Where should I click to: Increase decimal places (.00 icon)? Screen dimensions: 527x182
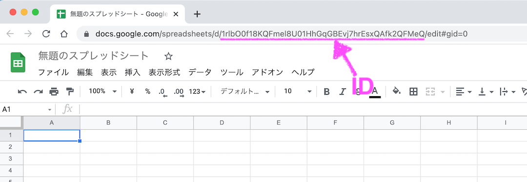click(179, 92)
